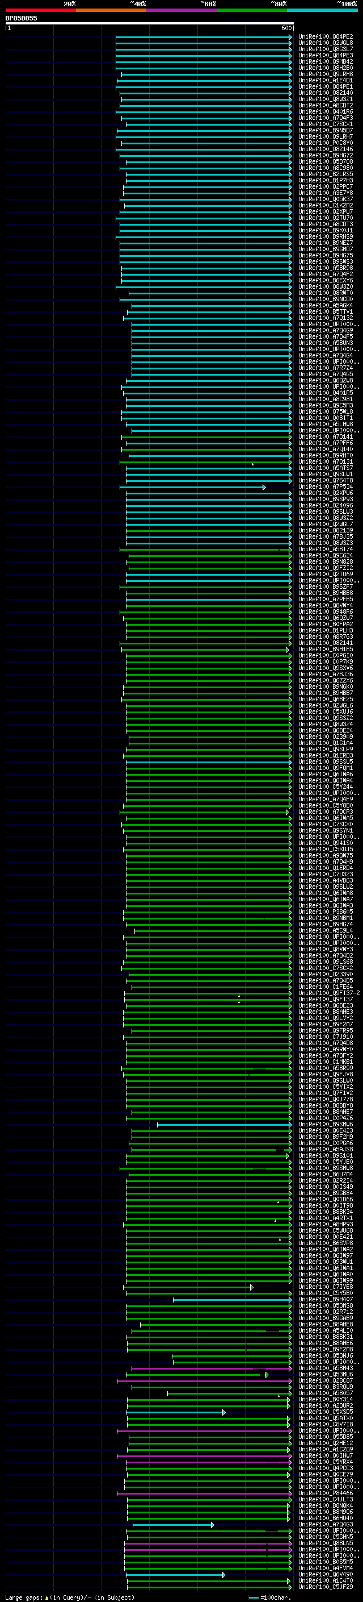
Task: Click the query end position 600
Action: click(x=286, y=28)
